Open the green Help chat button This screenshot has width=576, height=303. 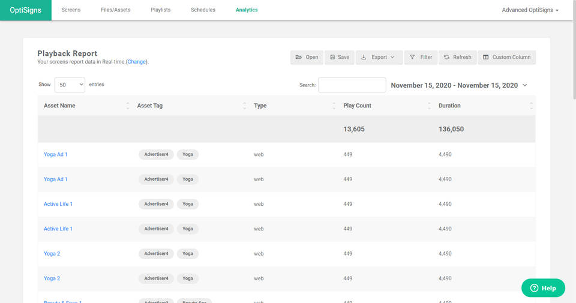[543, 288]
